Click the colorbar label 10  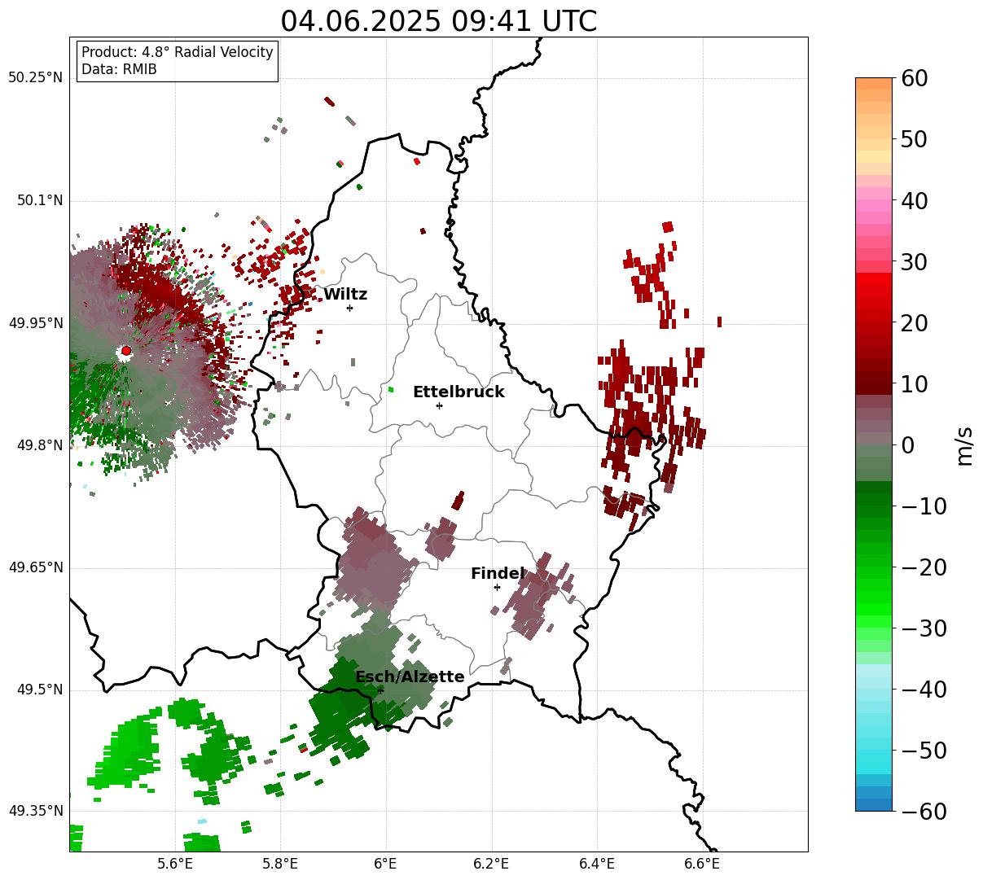click(914, 383)
